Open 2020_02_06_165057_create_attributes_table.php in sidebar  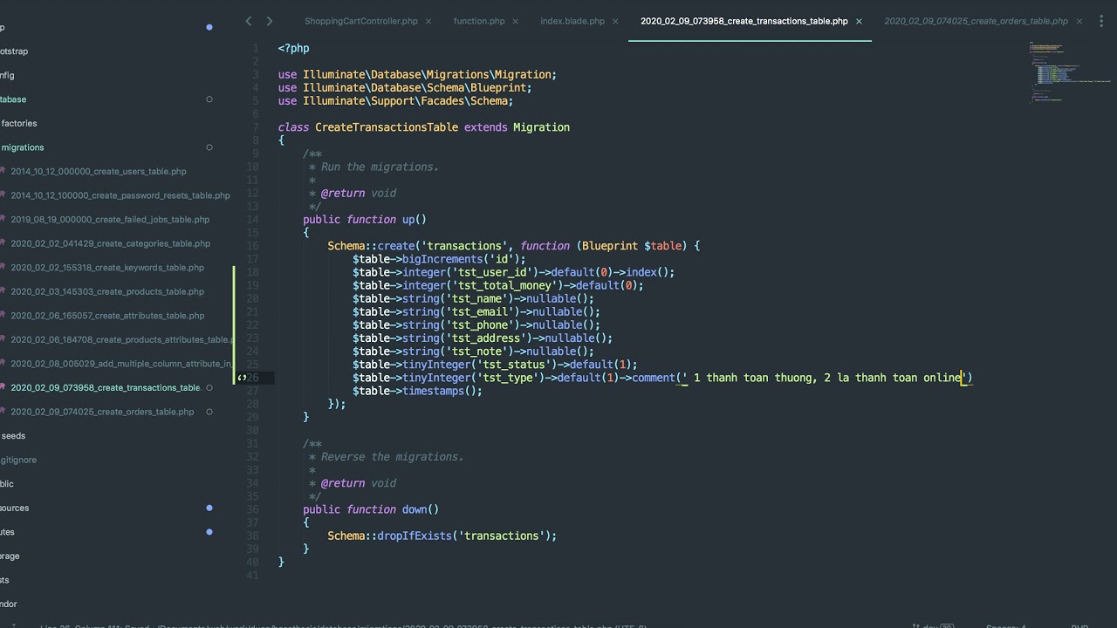tap(107, 316)
